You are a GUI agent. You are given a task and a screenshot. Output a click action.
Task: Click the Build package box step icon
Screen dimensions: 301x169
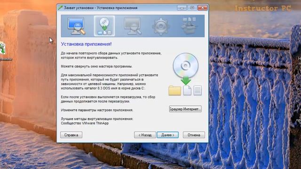point(189,25)
